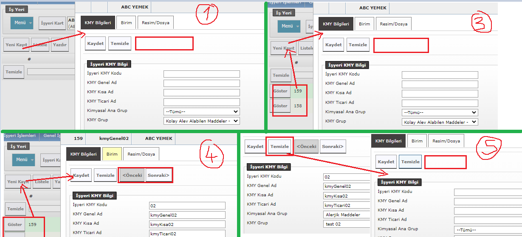Switch to Resim/Dosya tab in top-left panel
The height and width of the screenshot is (237, 522).
click(155, 23)
